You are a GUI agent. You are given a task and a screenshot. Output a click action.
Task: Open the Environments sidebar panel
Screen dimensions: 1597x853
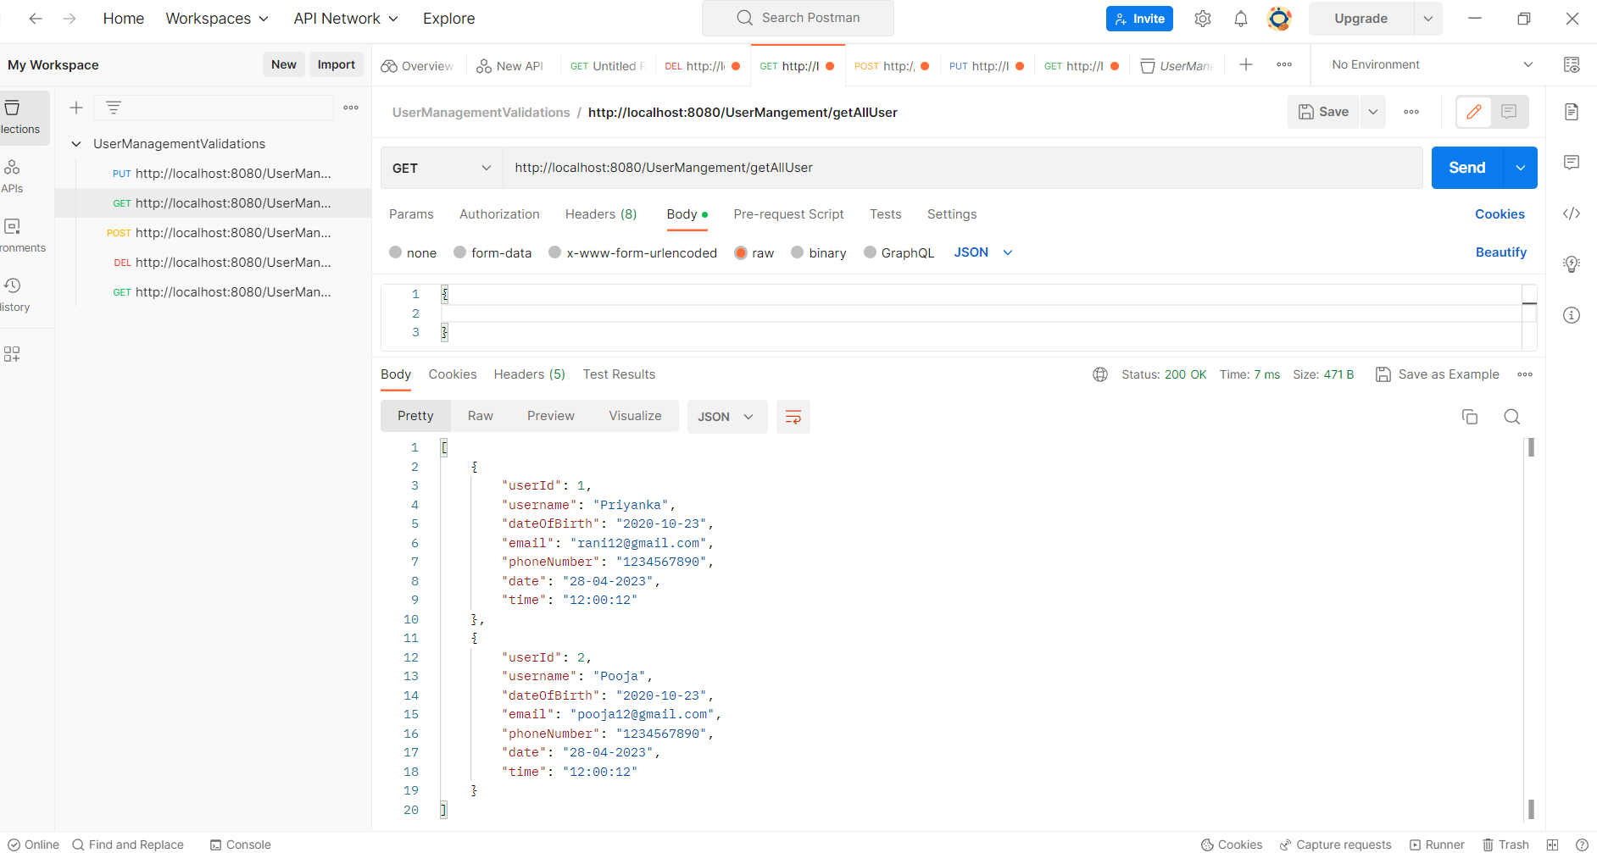click(x=12, y=234)
